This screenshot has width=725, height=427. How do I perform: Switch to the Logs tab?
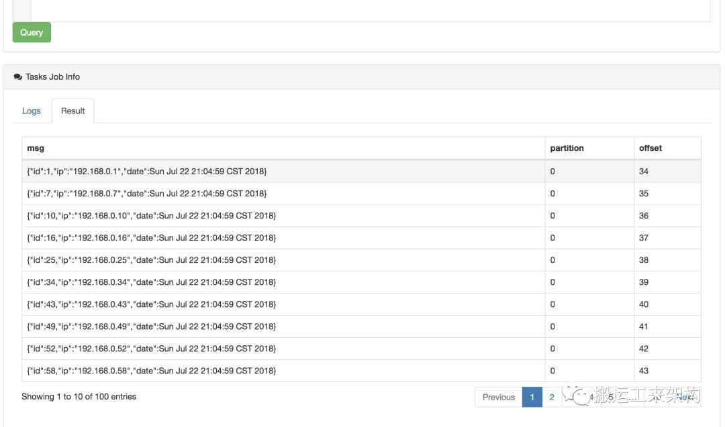32,111
